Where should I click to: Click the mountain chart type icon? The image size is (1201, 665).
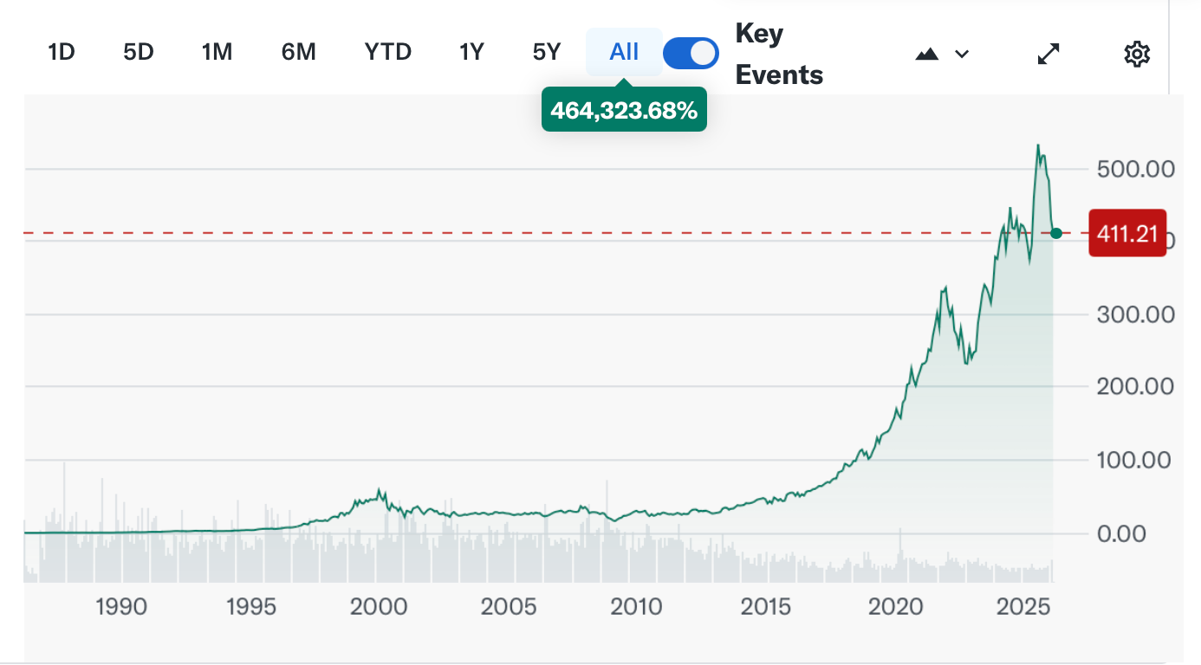(927, 54)
